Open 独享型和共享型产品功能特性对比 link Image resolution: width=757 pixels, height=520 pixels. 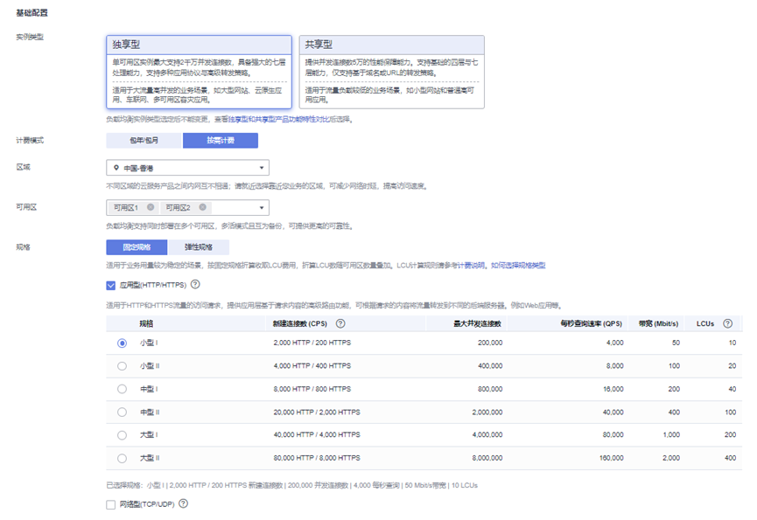(279, 119)
